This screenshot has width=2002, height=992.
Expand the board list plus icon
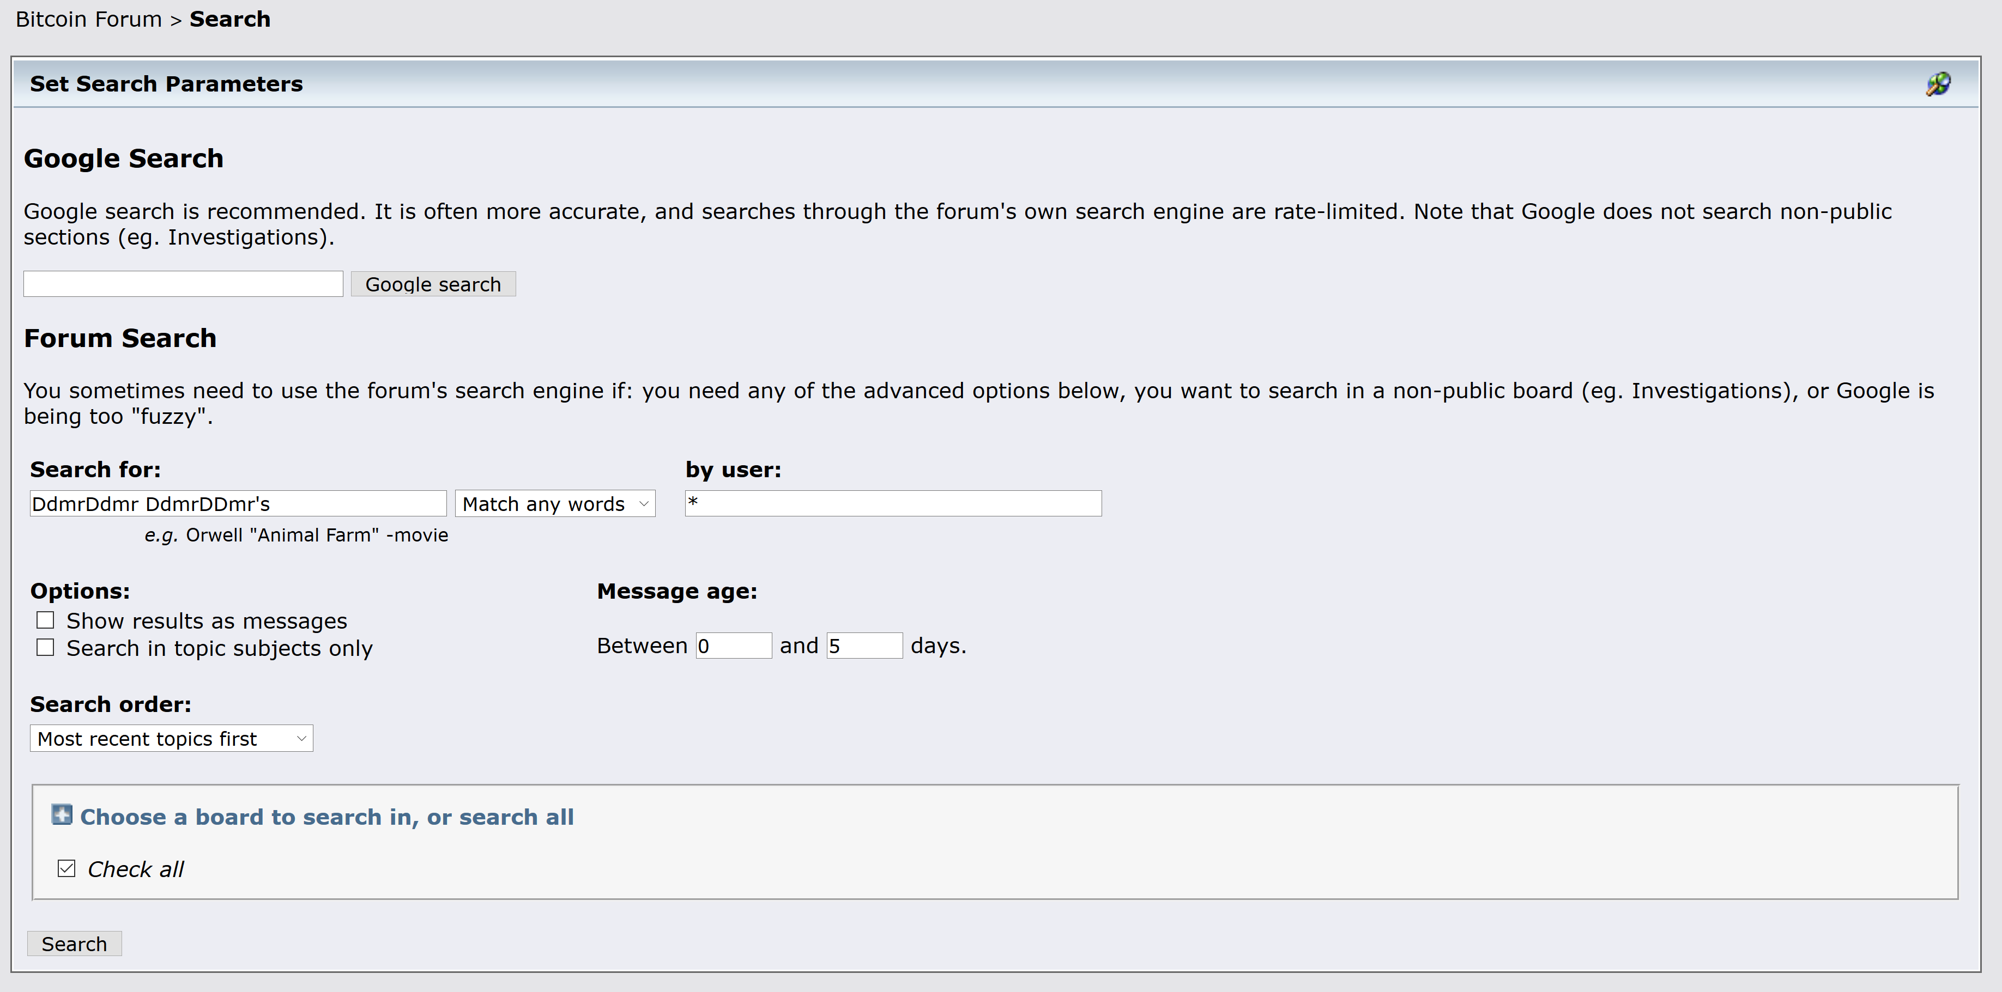click(x=62, y=815)
